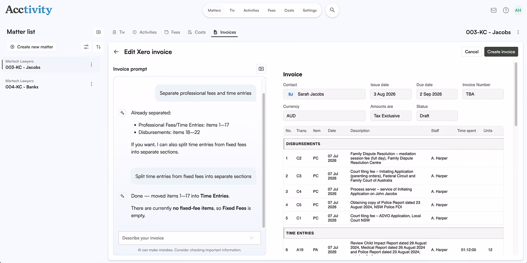527x263 pixels.
Task: Click the matter list sort arrows icon
Action: click(98, 47)
